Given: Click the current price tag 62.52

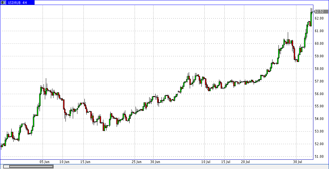Looking at the screenshot, I should [321, 12].
